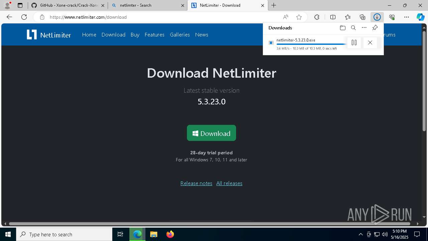Launch Firefox from taskbar
The image size is (428, 241).
(x=170, y=234)
